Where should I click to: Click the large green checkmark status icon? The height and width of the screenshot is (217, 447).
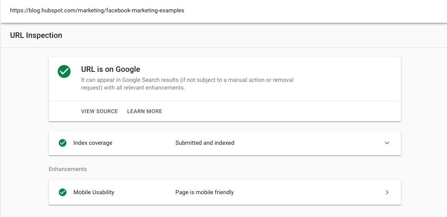tap(64, 71)
